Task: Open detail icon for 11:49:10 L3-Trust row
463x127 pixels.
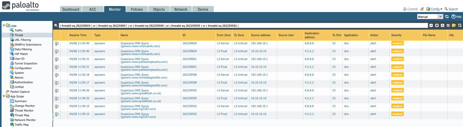Action: pyautogui.click(x=57, y=114)
